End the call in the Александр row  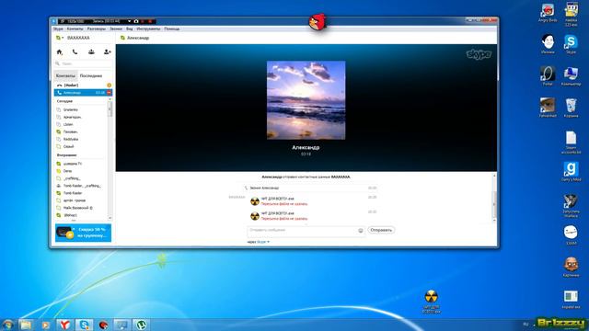tap(109, 93)
